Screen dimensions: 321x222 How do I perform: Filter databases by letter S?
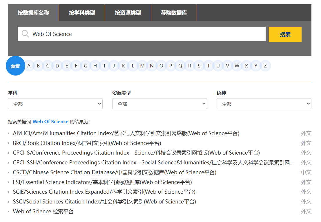(x=199, y=66)
